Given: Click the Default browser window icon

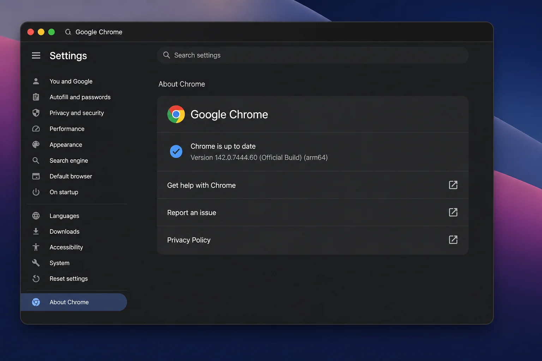Looking at the screenshot, I should [x=36, y=176].
